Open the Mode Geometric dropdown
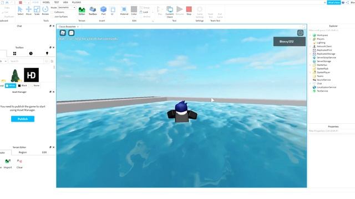 (67, 7)
